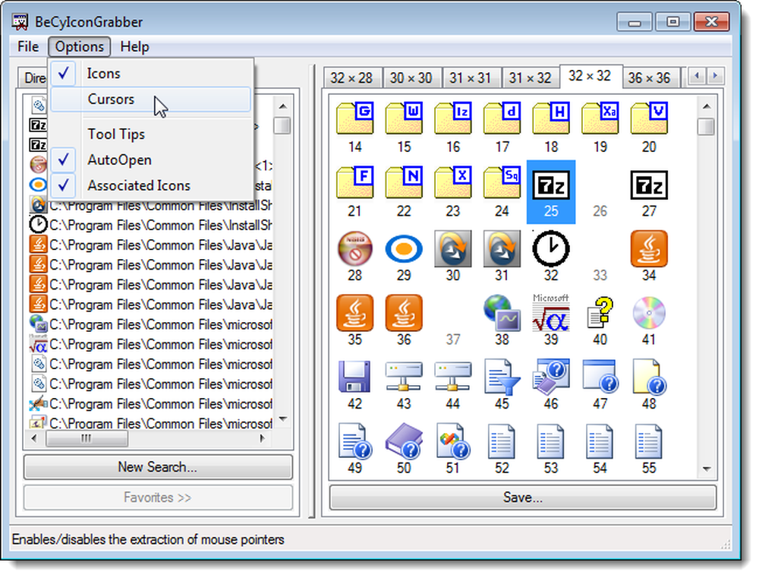Toggle the Tool Tips option
This screenshot has height=578, width=759.
(x=150, y=134)
